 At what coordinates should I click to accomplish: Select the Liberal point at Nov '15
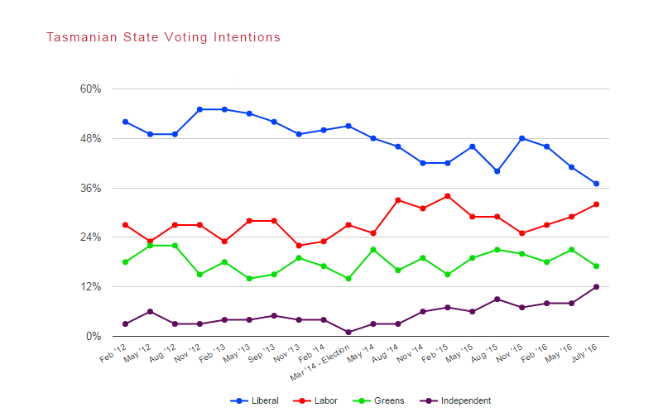click(x=522, y=138)
